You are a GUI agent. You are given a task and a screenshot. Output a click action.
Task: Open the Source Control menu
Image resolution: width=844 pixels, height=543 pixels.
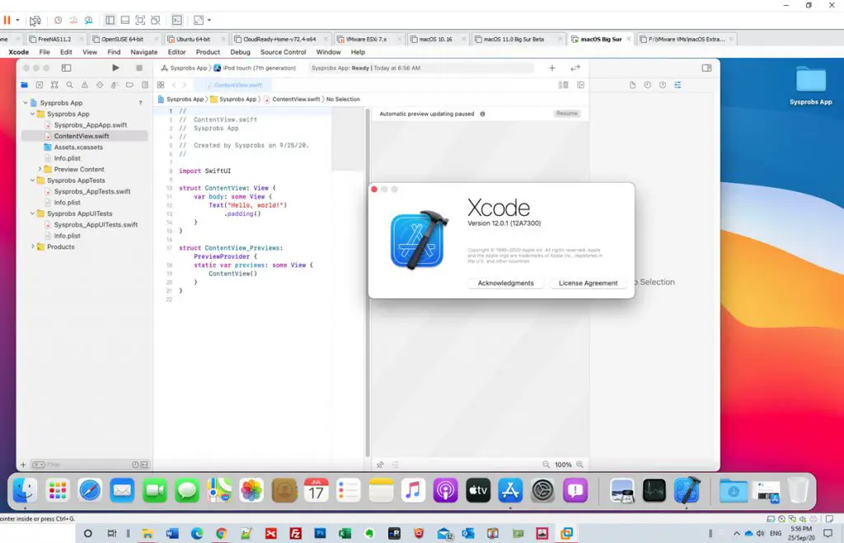(x=284, y=52)
